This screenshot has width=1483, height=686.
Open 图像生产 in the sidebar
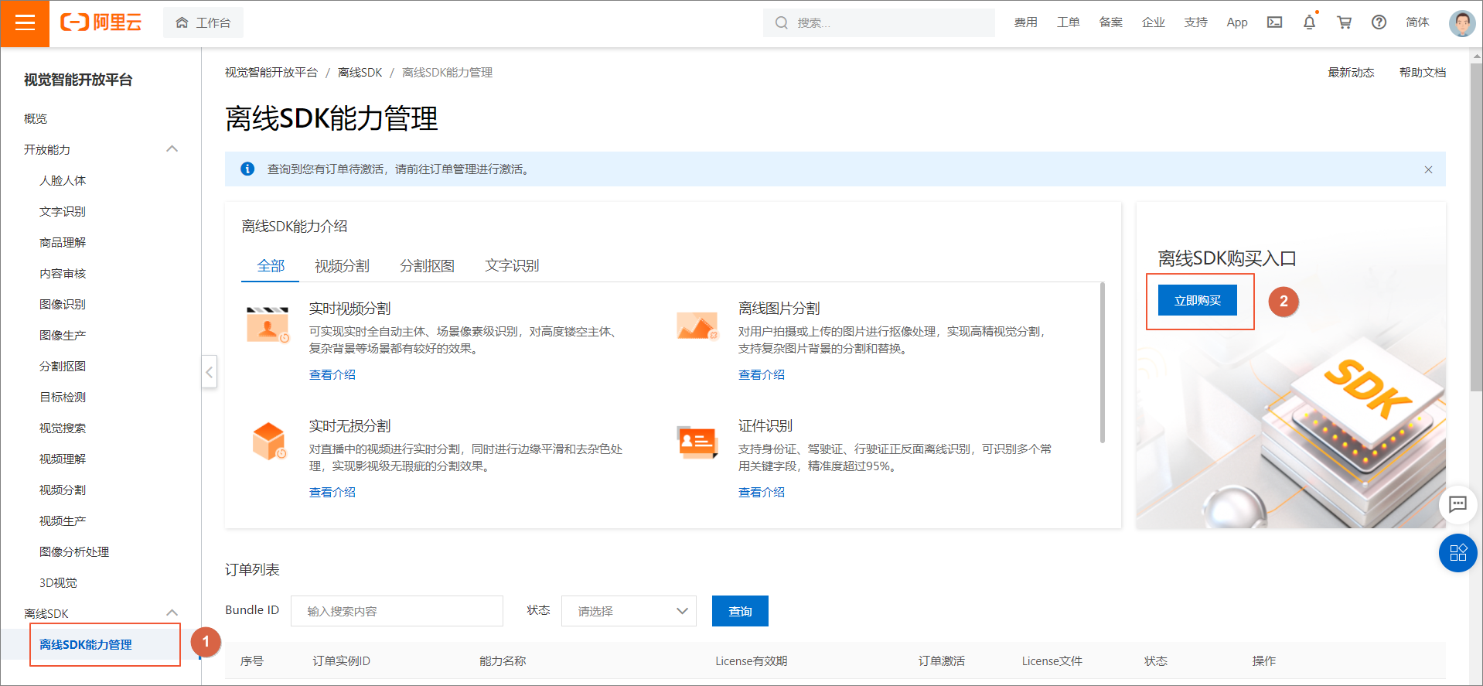[63, 335]
